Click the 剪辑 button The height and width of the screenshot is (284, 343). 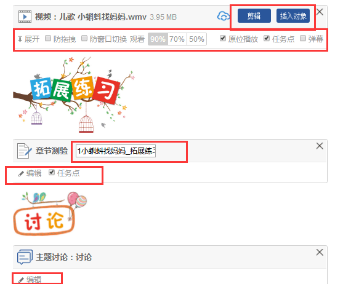254,16
